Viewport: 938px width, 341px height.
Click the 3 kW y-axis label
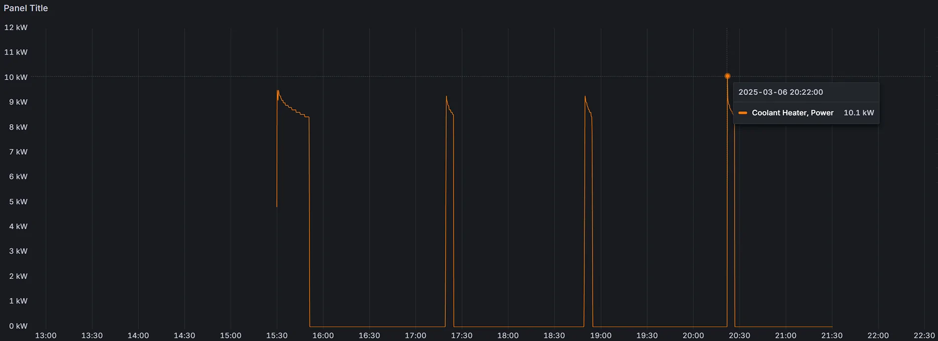(x=18, y=251)
